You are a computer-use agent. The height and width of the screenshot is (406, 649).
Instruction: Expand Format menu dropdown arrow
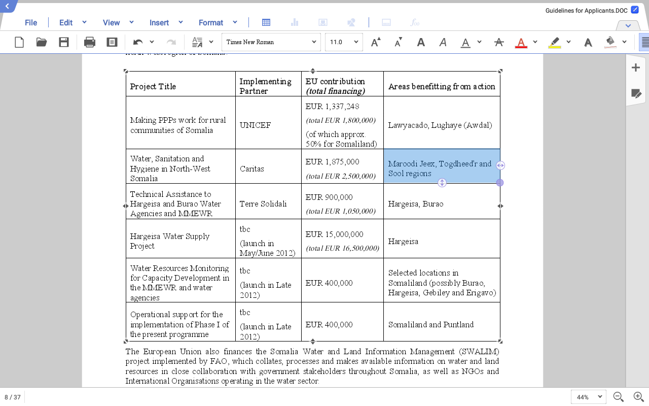tap(235, 22)
